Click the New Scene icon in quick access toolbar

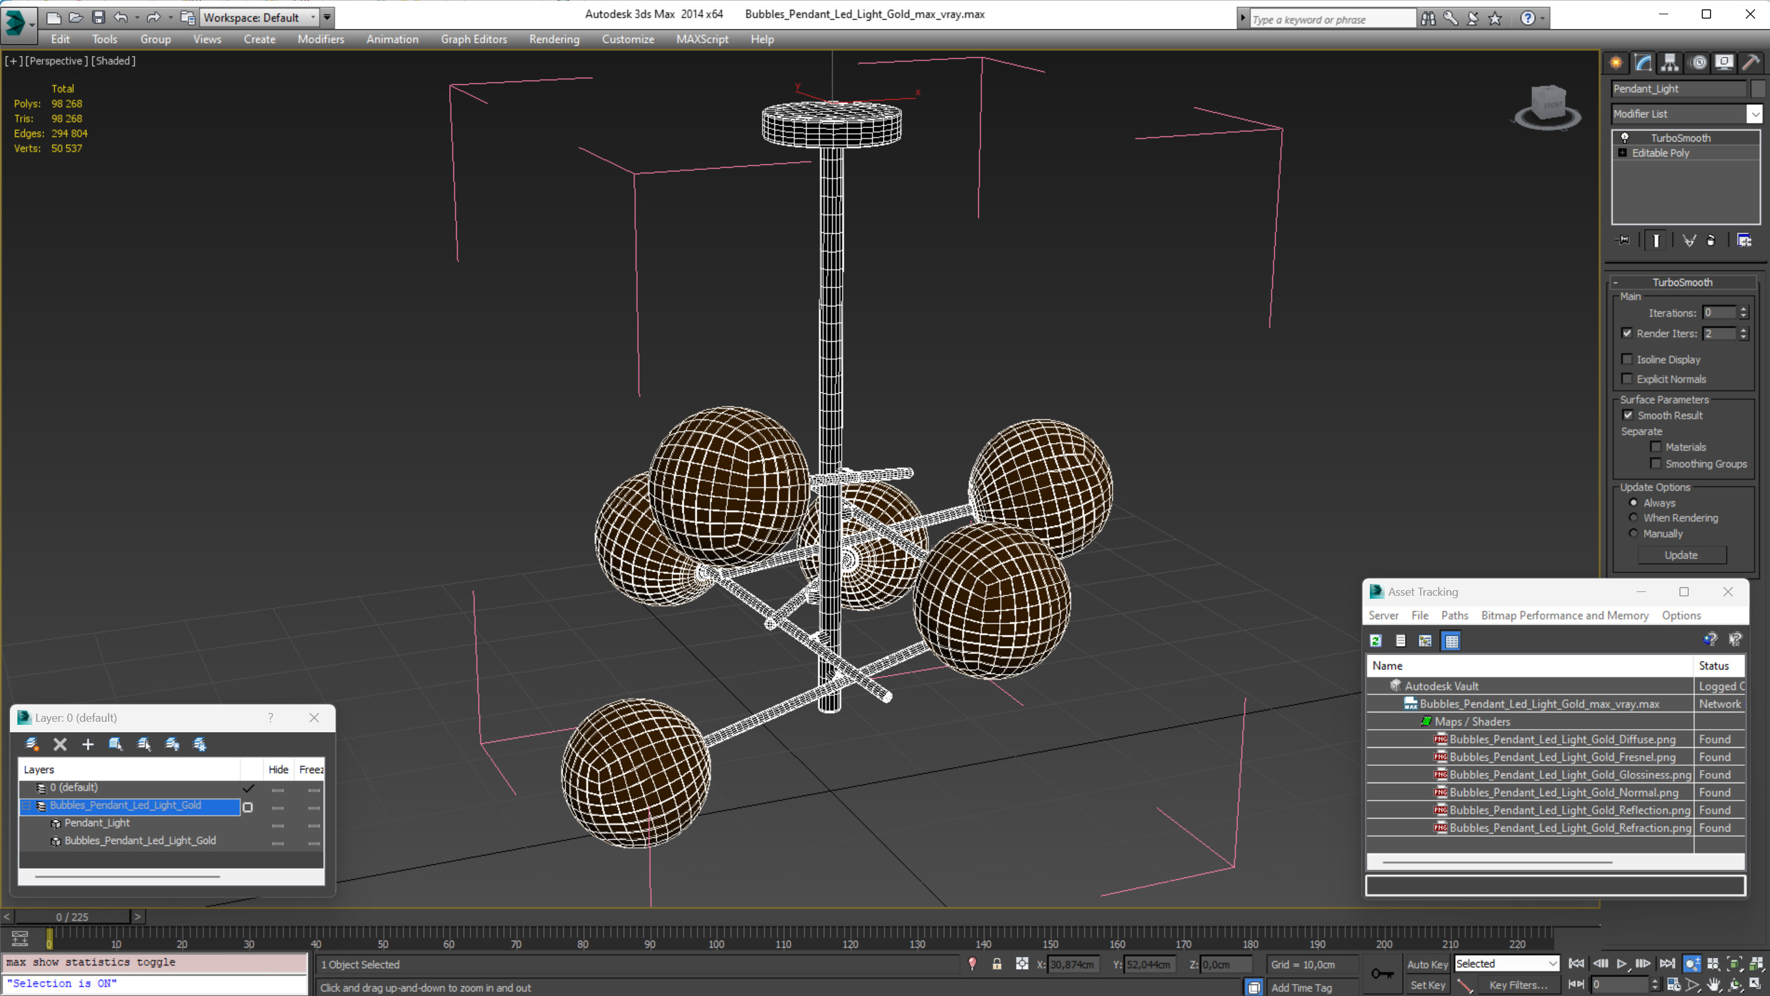click(x=53, y=17)
